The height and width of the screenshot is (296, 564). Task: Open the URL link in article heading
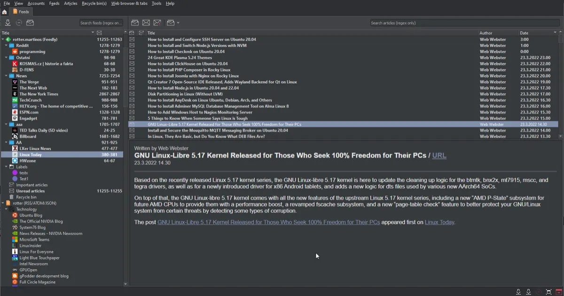click(439, 156)
